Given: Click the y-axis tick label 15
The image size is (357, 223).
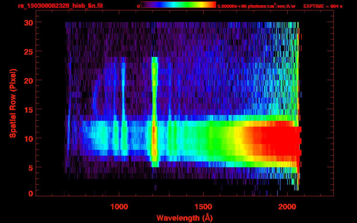Looking at the screenshot, I should pyautogui.click(x=28, y=109).
